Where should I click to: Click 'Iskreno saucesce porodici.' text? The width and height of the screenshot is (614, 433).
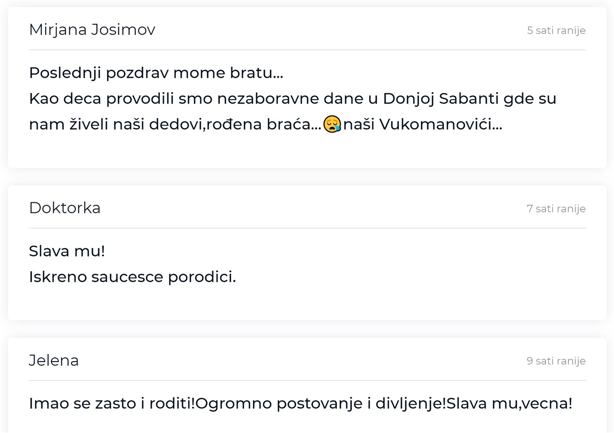[132, 277]
